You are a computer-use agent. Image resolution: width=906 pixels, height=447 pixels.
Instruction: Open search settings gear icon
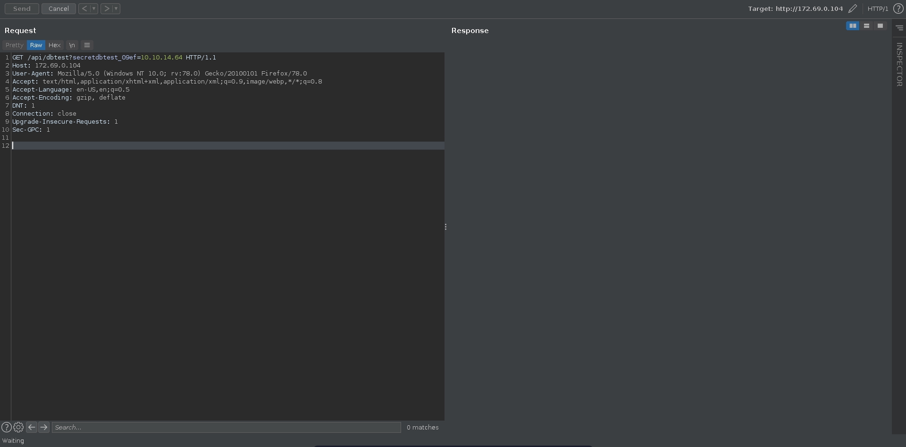click(x=18, y=427)
